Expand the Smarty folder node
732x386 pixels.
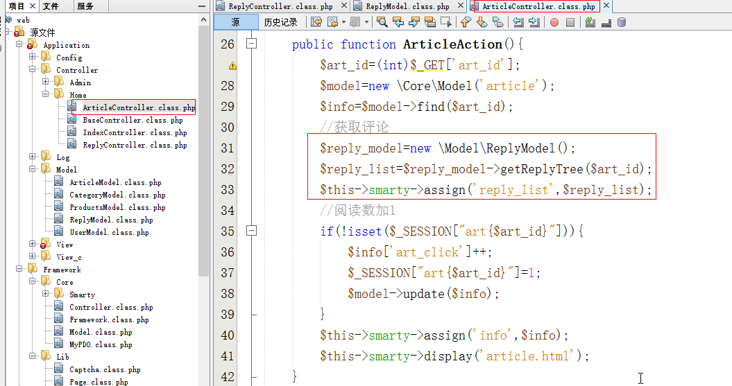point(46,295)
